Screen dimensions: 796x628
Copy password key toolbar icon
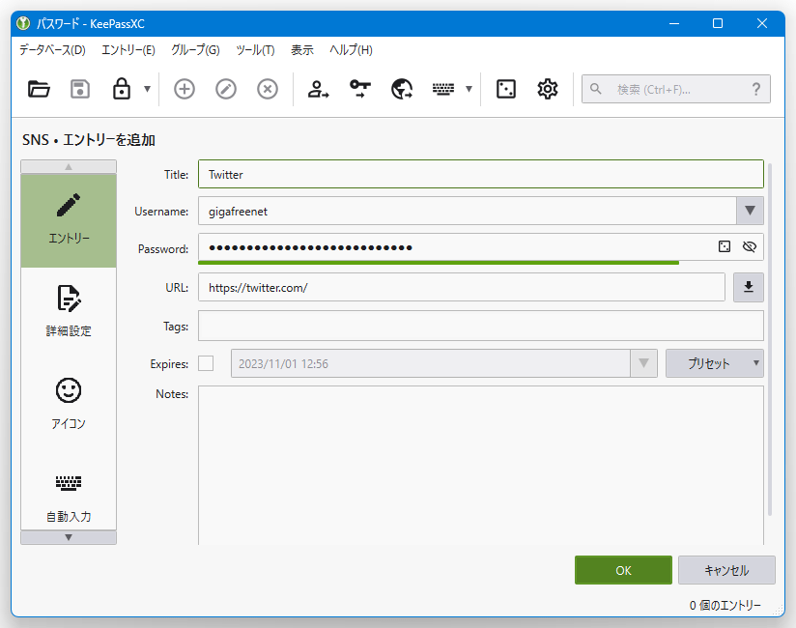coord(360,89)
